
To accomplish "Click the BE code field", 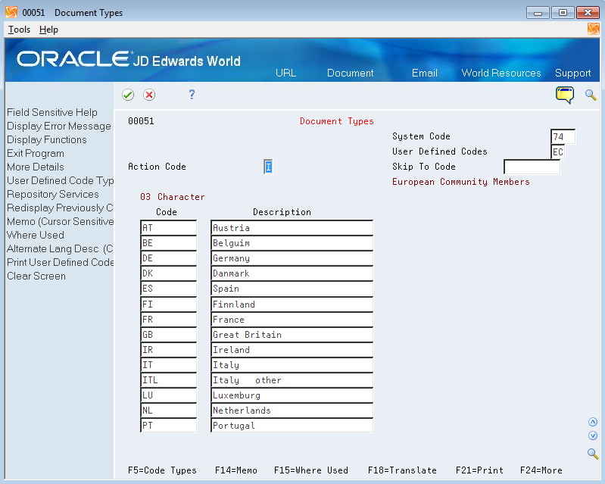I will click(x=169, y=243).
